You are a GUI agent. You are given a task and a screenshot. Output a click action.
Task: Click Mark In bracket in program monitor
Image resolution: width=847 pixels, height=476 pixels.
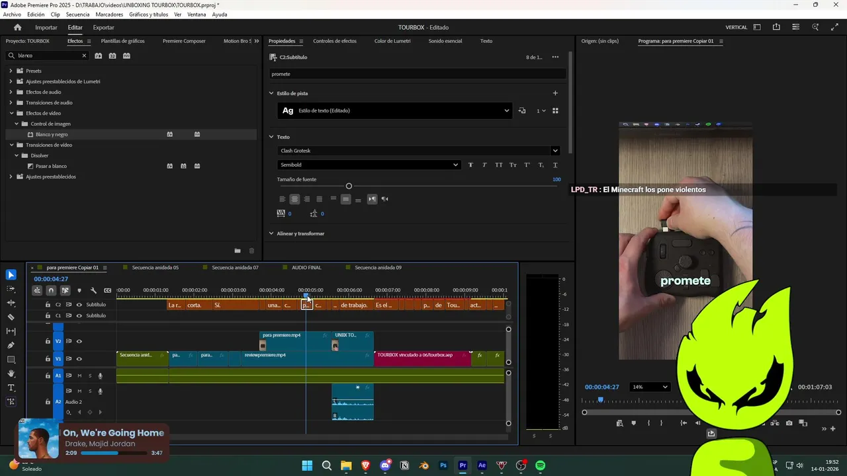(x=648, y=423)
